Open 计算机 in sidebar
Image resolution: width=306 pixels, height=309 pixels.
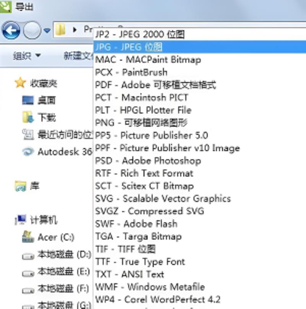44,220
